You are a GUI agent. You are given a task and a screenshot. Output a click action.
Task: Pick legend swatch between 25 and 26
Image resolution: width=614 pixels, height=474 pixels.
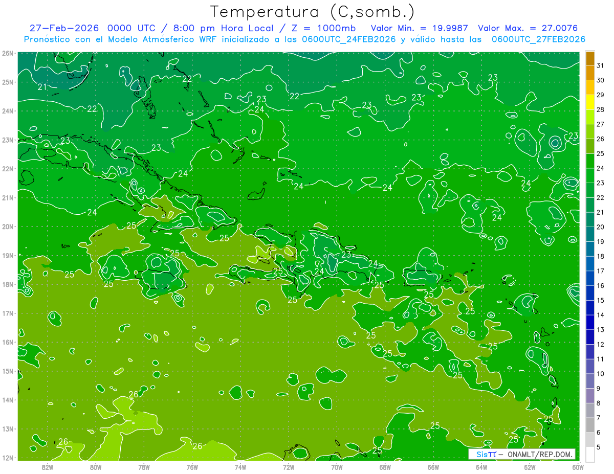590,146
